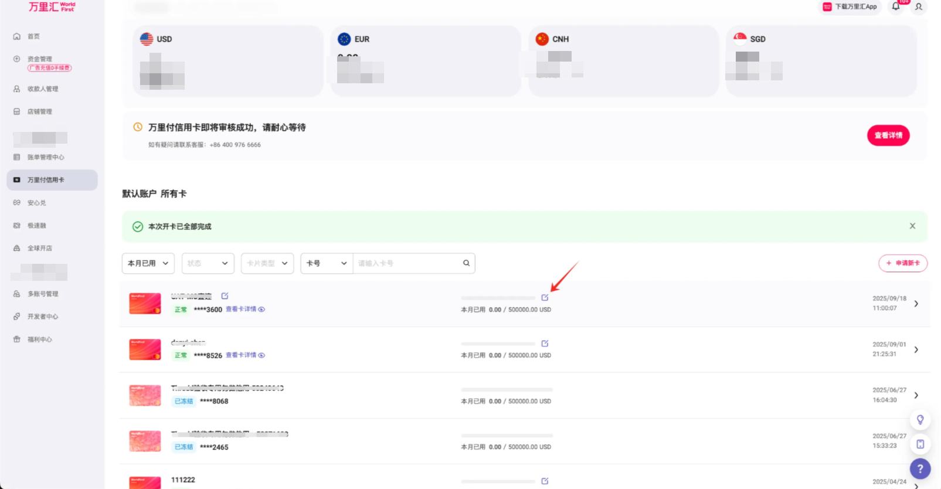The height and width of the screenshot is (489, 941).
Task: Edit spending limit for card 8526
Action: [x=545, y=344]
